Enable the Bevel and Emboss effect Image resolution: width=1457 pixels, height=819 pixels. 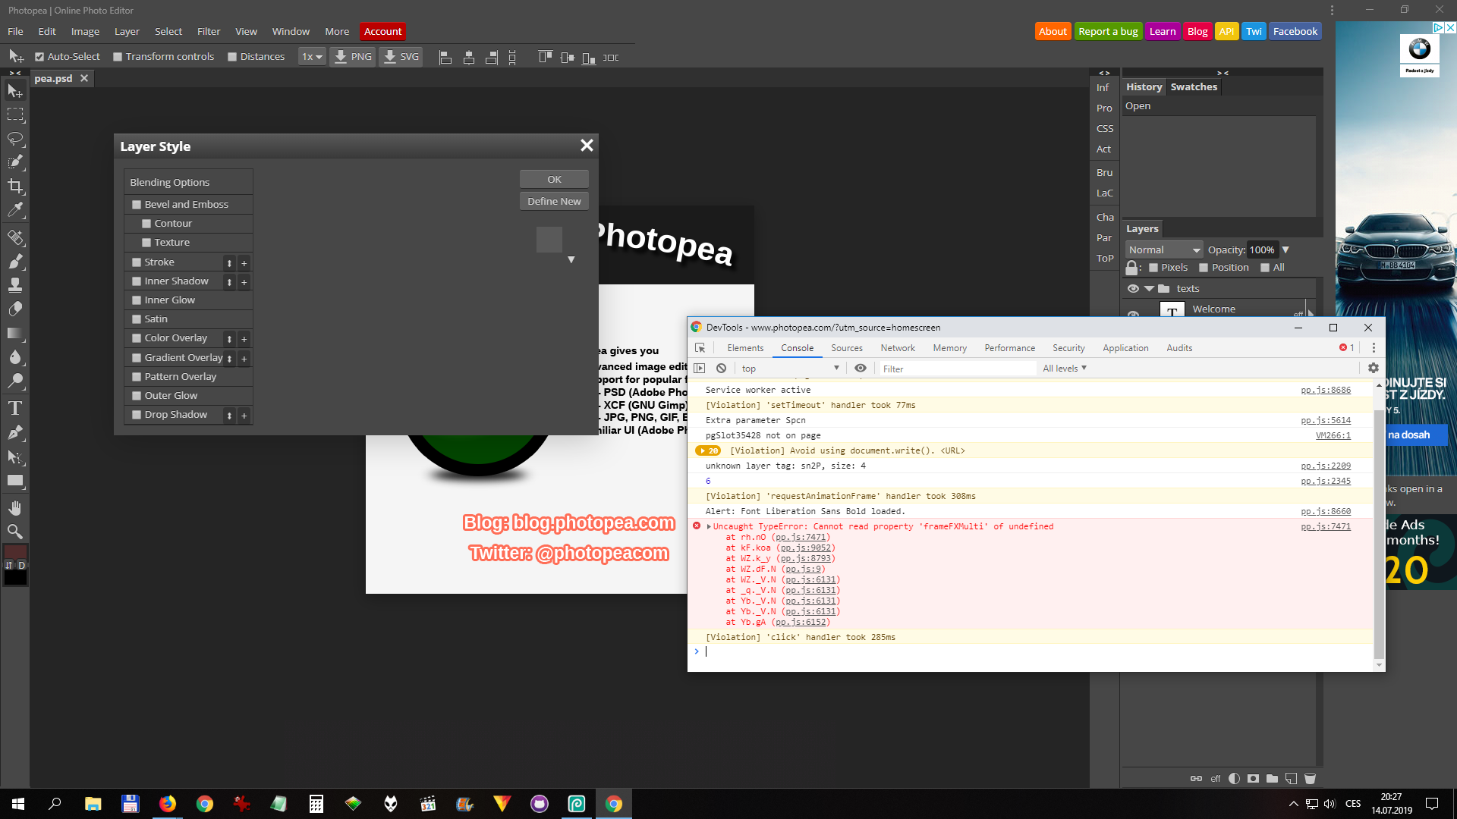[137, 204]
